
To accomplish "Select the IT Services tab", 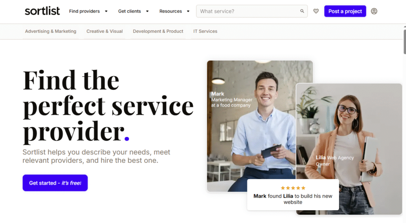I will click(x=205, y=31).
